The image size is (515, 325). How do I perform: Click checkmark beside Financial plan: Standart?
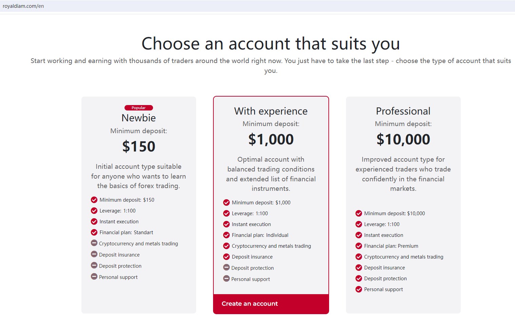coord(94,232)
